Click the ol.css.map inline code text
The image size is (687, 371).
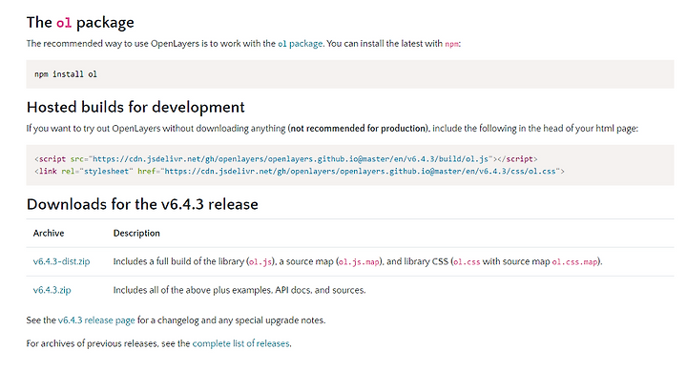coord(574,262)
